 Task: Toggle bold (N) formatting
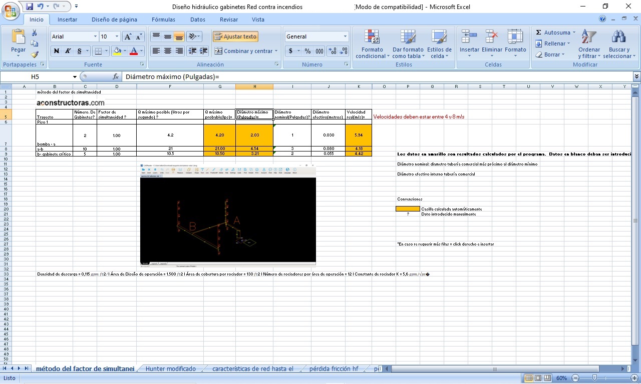56,51
